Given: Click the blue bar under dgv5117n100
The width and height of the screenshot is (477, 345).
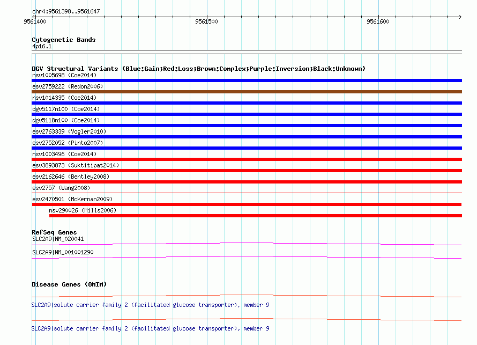Looking at the screenshot, I should [247, 114].
